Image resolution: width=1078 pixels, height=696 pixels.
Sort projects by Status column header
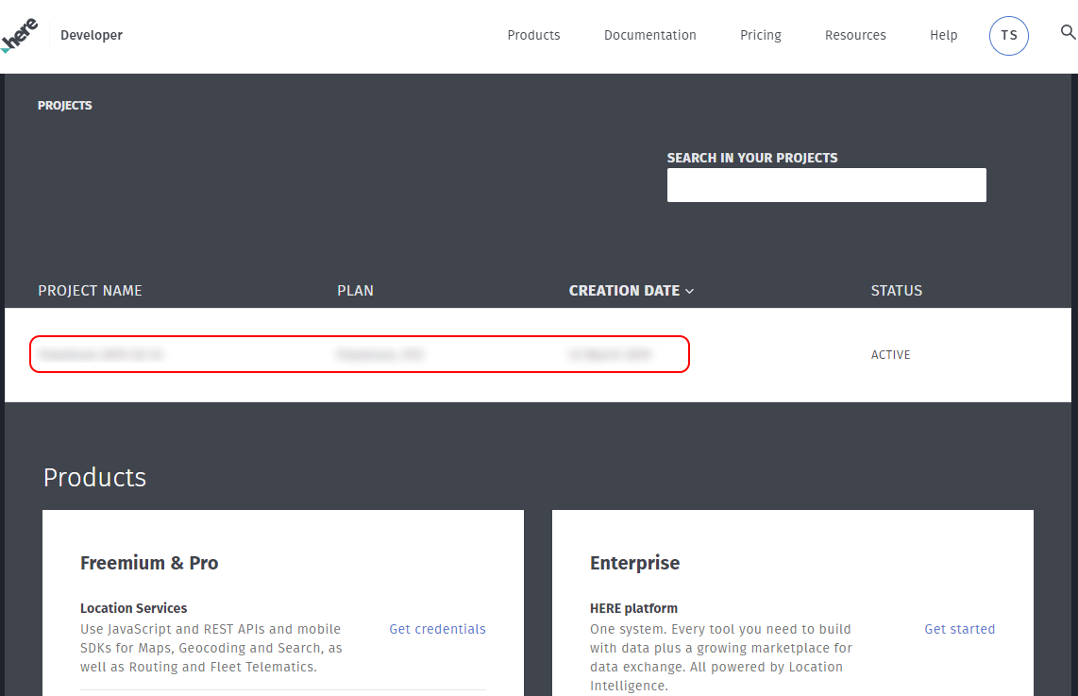point(896,291)
